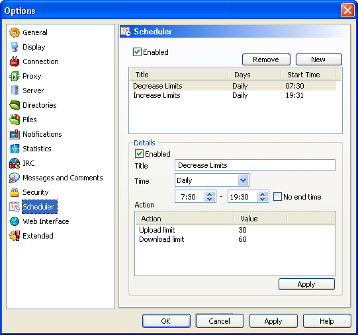Click the bottom Apply button
This screenshot has width=358, height=335.
click(x=273, y=321)
